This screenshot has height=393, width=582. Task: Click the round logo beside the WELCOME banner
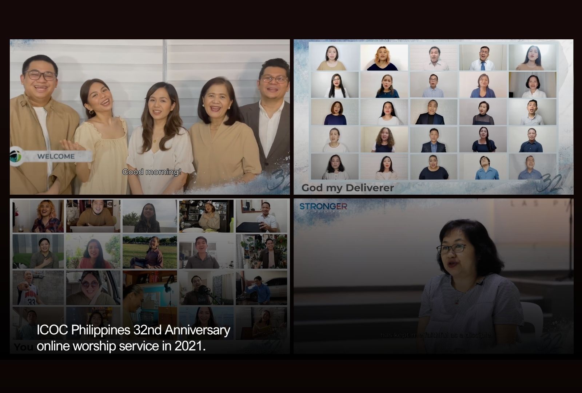click(16, 156)
